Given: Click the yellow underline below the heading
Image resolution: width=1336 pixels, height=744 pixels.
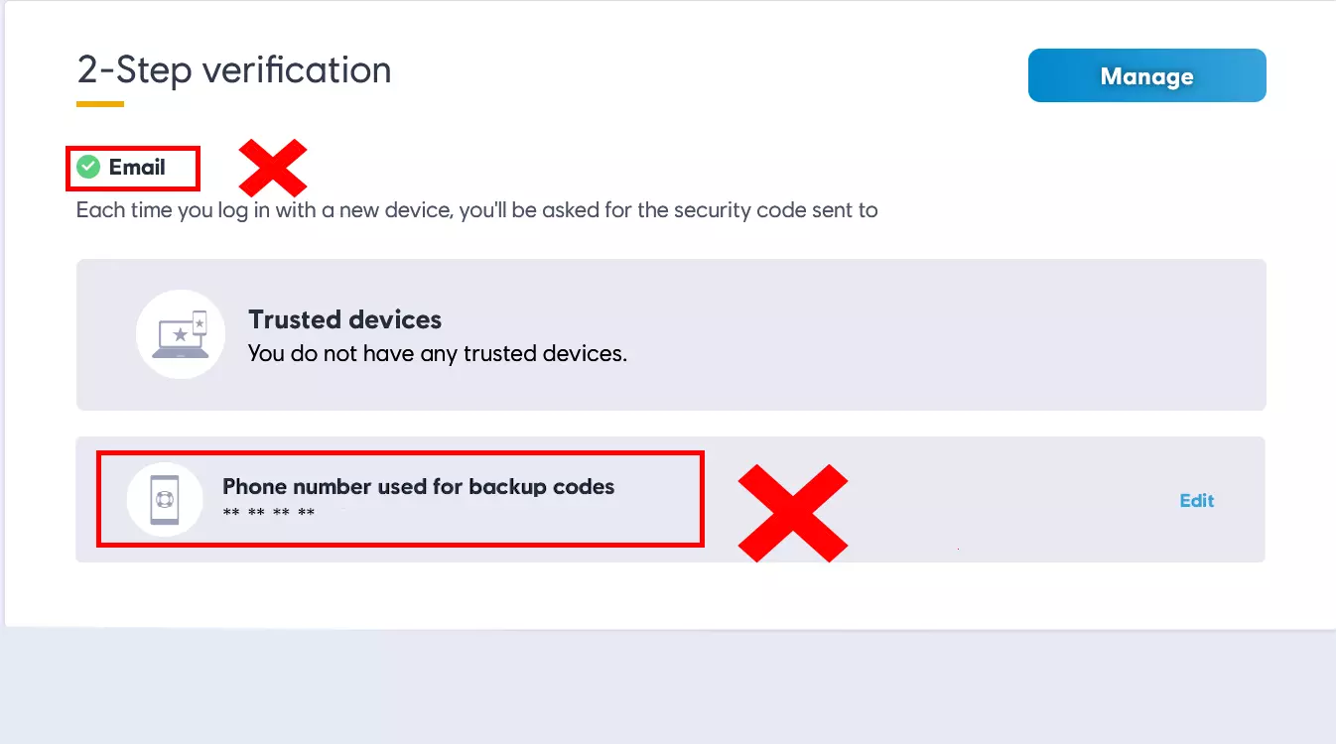Looking at the screenshot, I should [100, 104].
